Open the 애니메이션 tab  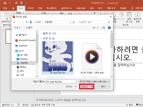coord(51,8)
